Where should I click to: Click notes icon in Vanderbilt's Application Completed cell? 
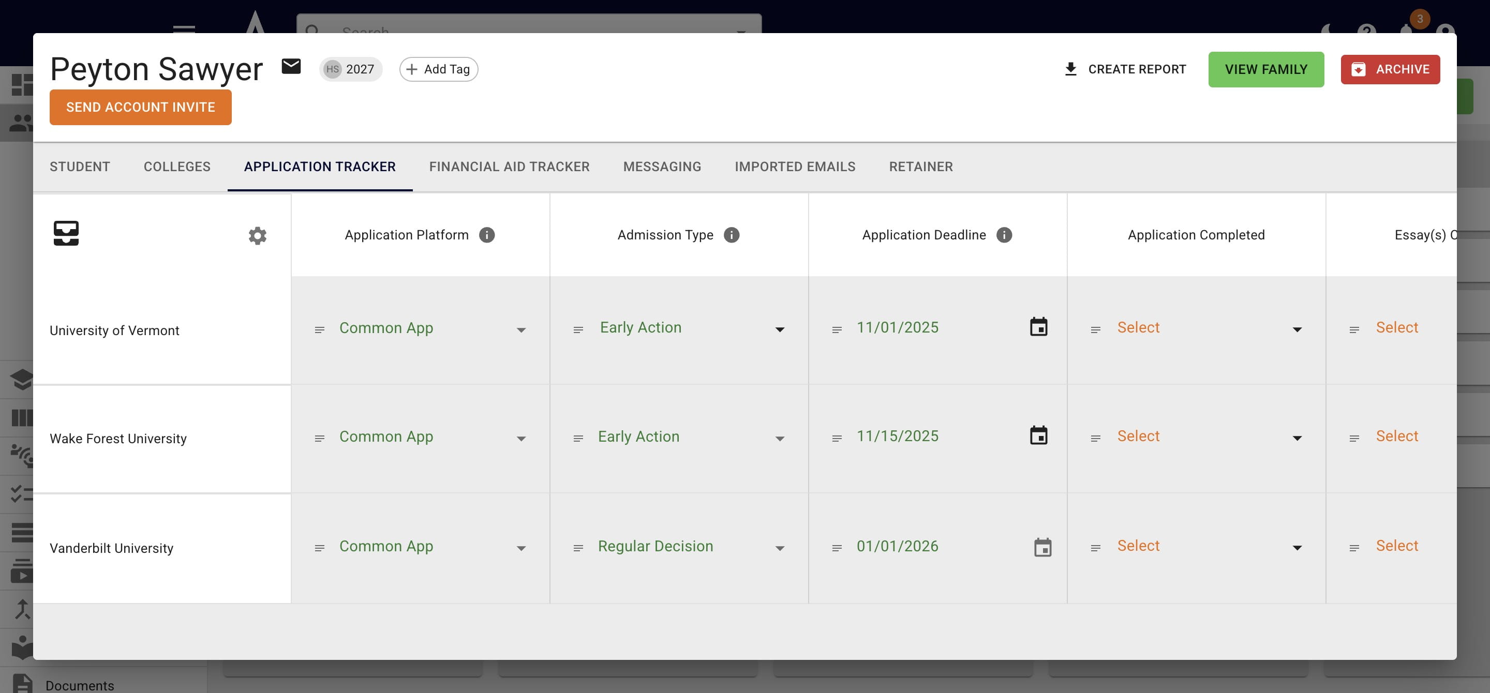pos(1095,548)
